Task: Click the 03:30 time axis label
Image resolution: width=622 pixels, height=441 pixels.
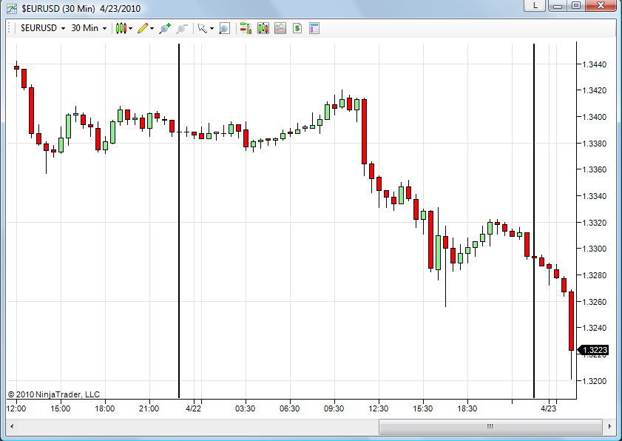Action: 245,408
